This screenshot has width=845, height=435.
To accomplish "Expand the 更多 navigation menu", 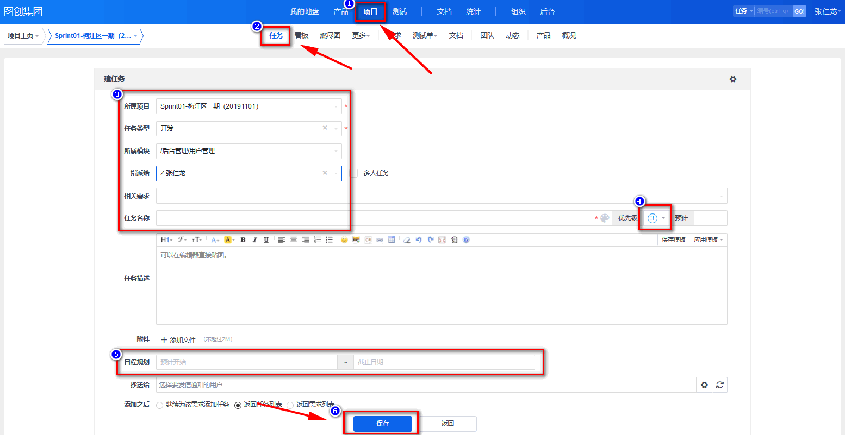I will click(x=361, y=35).
